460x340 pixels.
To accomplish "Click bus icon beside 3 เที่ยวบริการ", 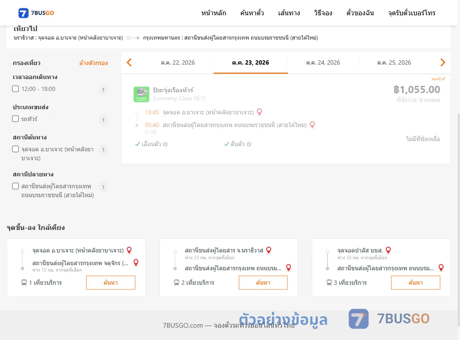I will [x=329, y=283].
